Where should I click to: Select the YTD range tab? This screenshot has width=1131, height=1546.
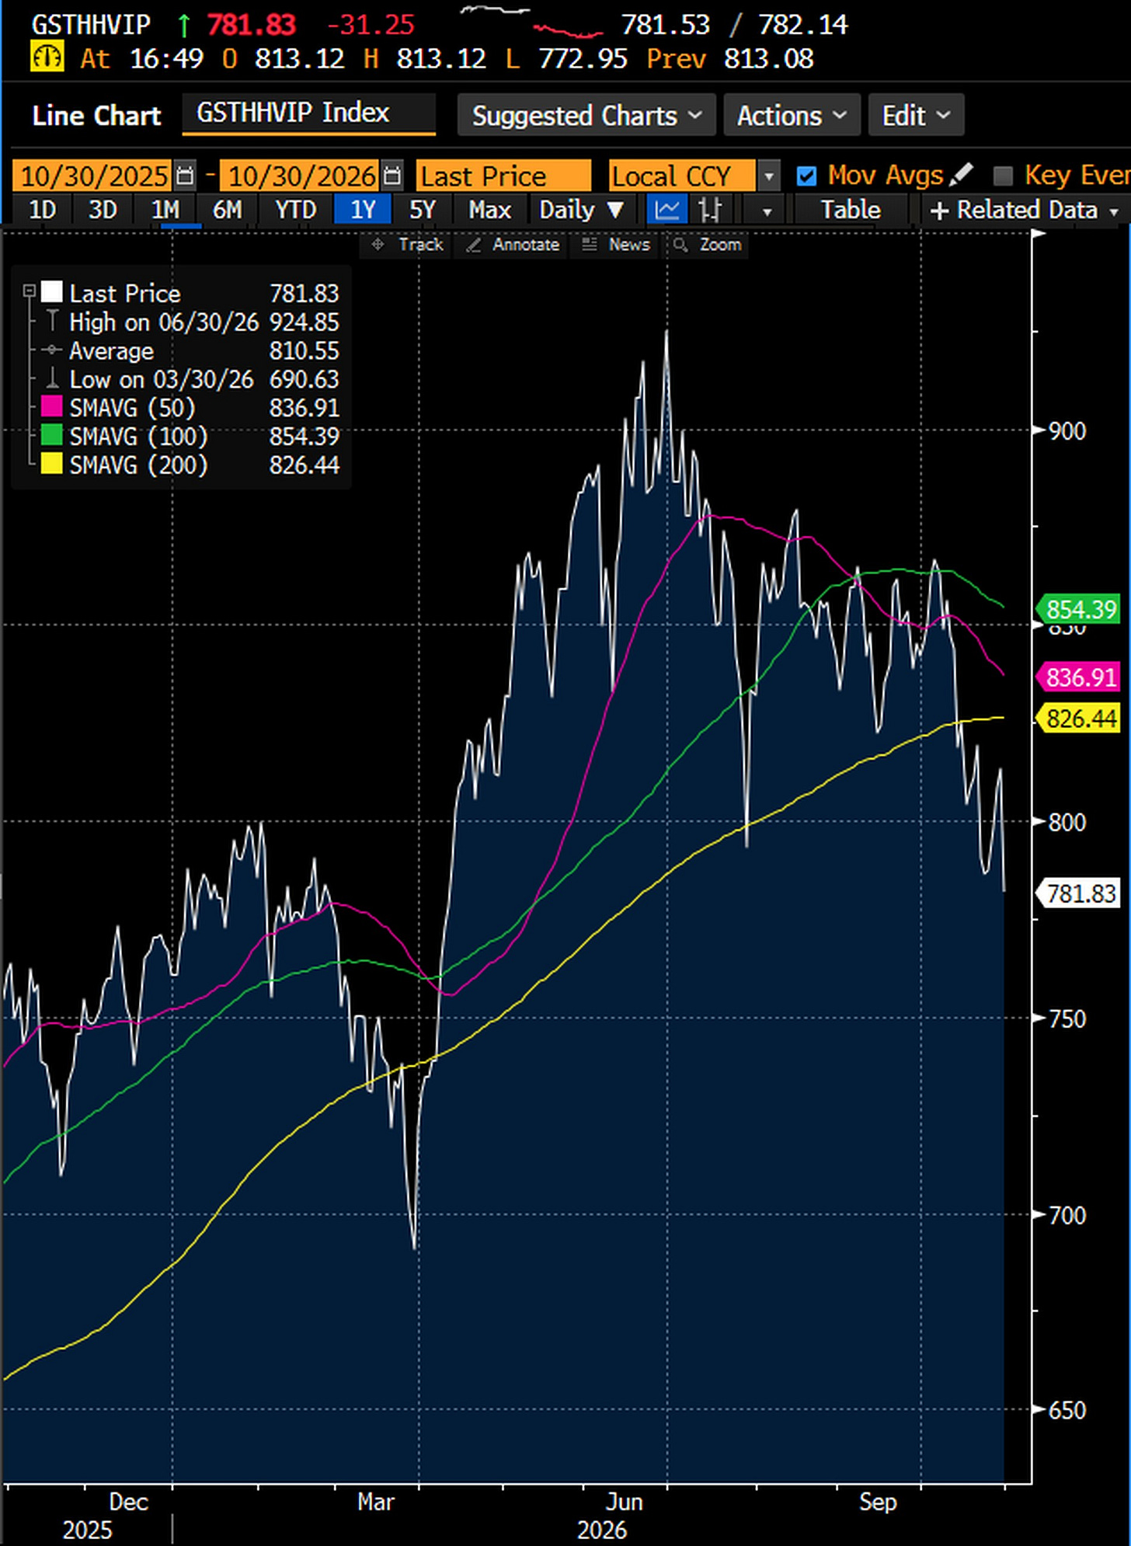296,210
